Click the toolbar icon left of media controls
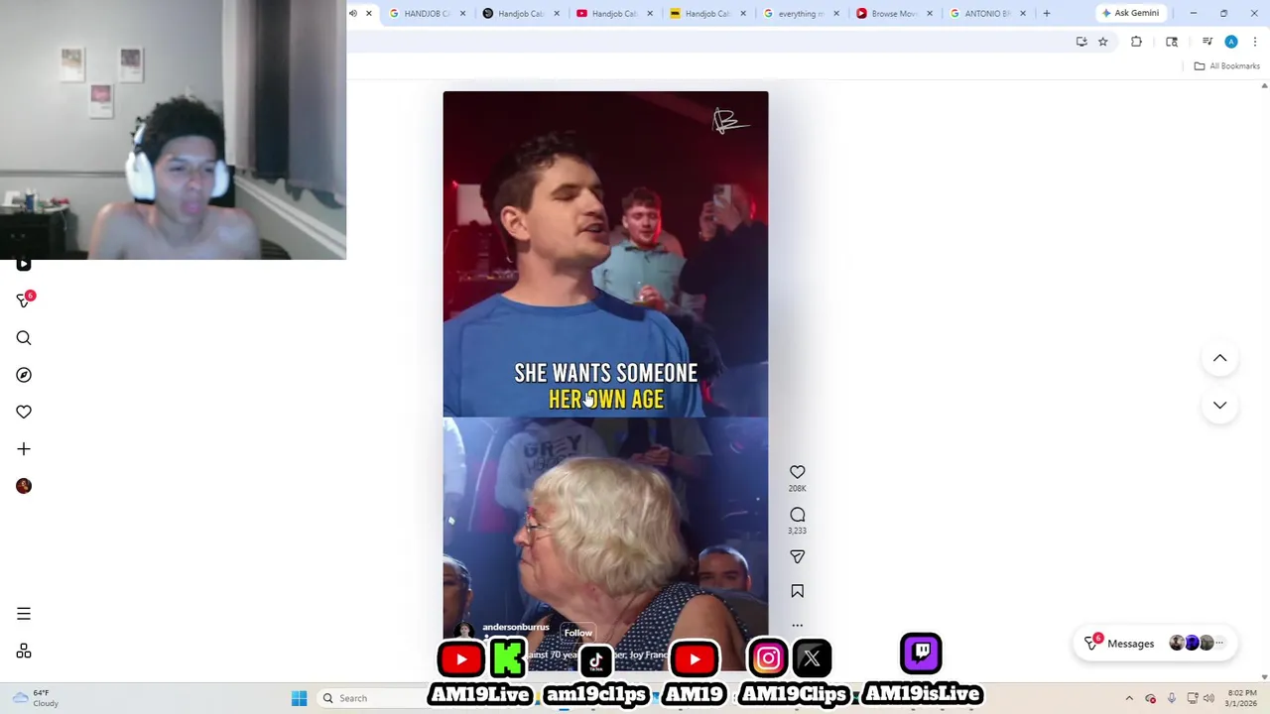Screen dimensions: 1270x714 point(1172,42)
